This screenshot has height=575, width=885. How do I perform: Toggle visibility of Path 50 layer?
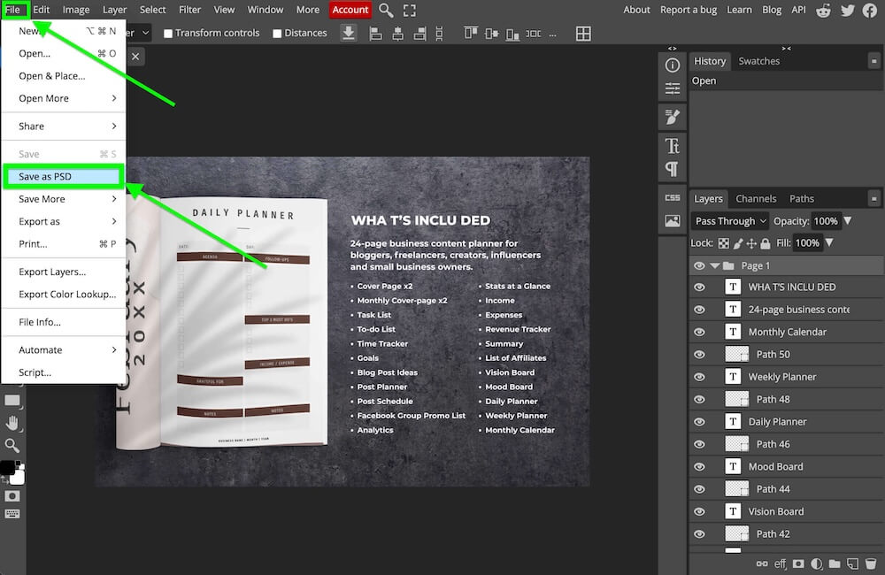[x=699, y=354]
